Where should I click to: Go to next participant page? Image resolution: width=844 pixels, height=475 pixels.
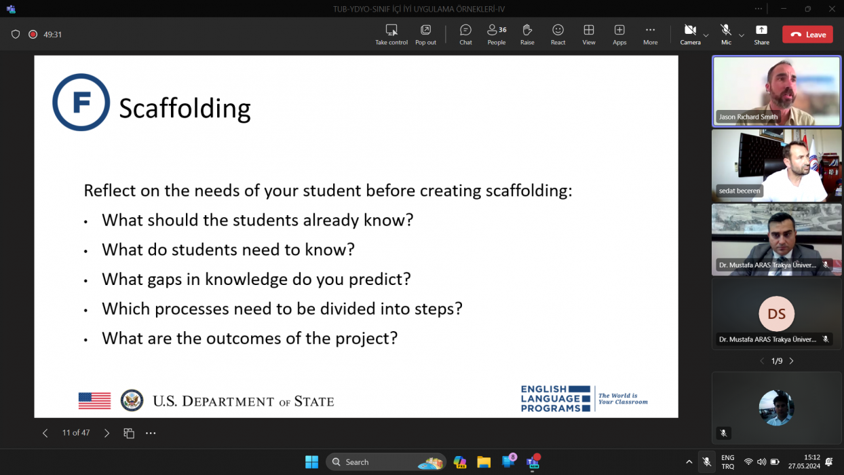tap(791, 361)
